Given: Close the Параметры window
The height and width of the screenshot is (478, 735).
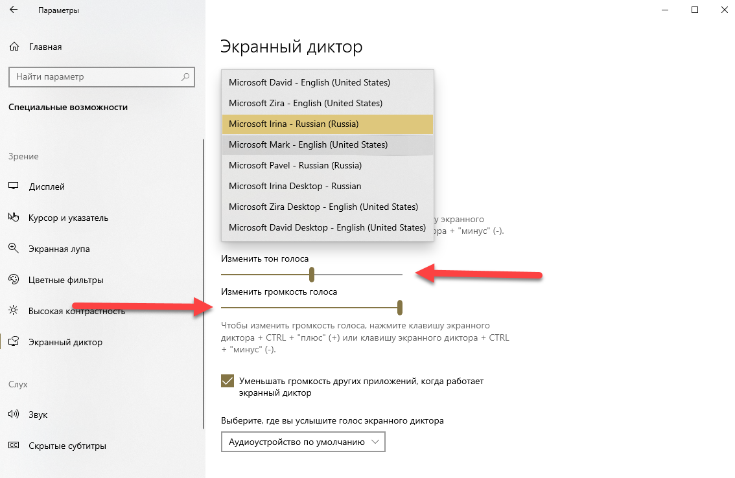Looking at the screenshot, I should click(724, 10).
